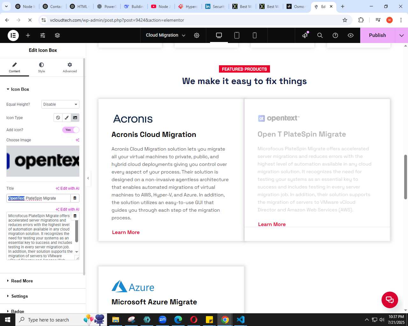This screenshot has height=326, width=408.
Task: Open the Chrome three-dot menu
Action: pyautogui.click(x=401, y=20)
